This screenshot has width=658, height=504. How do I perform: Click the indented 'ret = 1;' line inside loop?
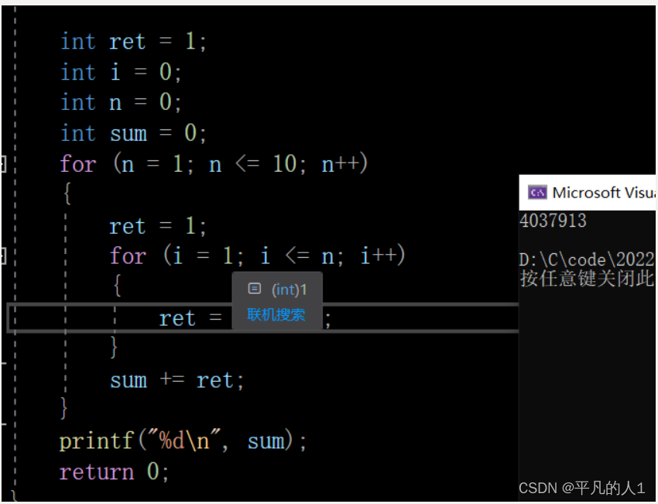(x=158, y=227)
